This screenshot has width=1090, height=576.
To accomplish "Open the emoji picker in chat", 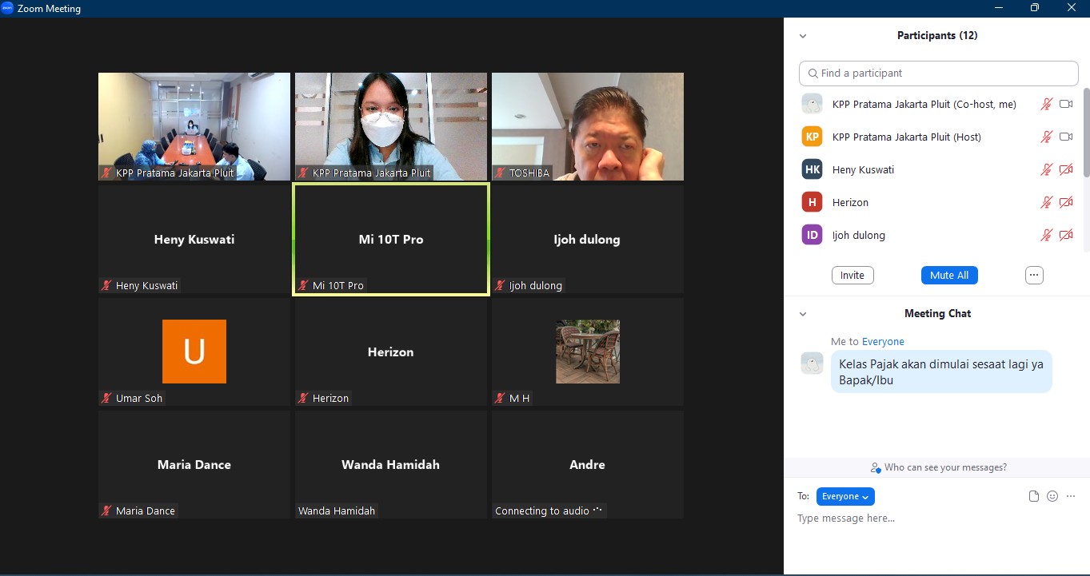I will point(1052,496).
